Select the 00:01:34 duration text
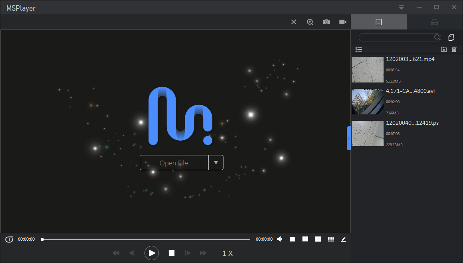Image resolution: width=463 pixels, height=263 pixels. (x=393, y=70)
